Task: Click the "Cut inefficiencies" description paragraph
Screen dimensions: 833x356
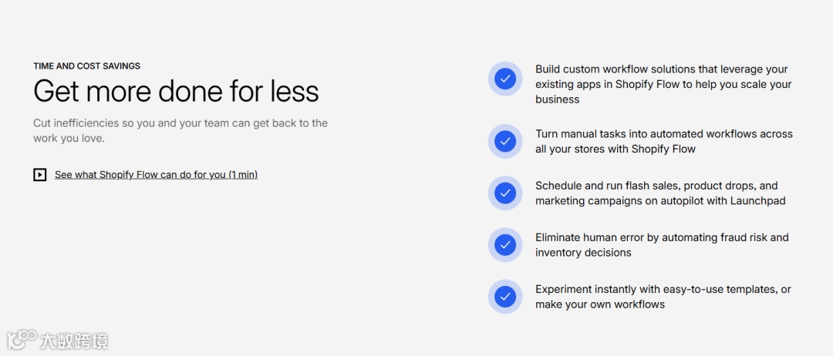Action: pos(180,130)
